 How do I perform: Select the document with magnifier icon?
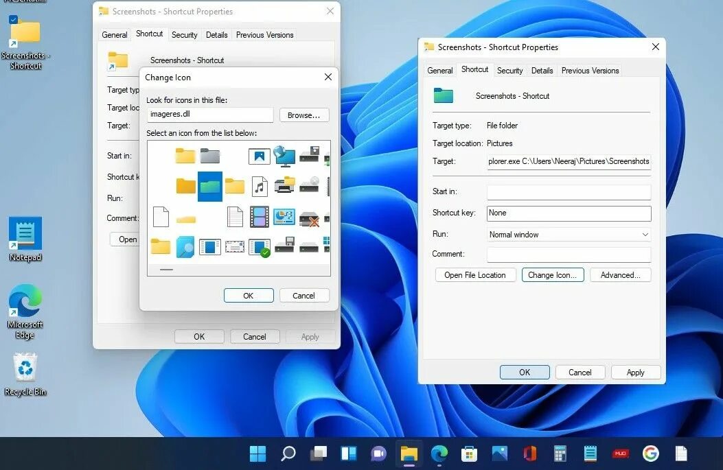(185, 248)
